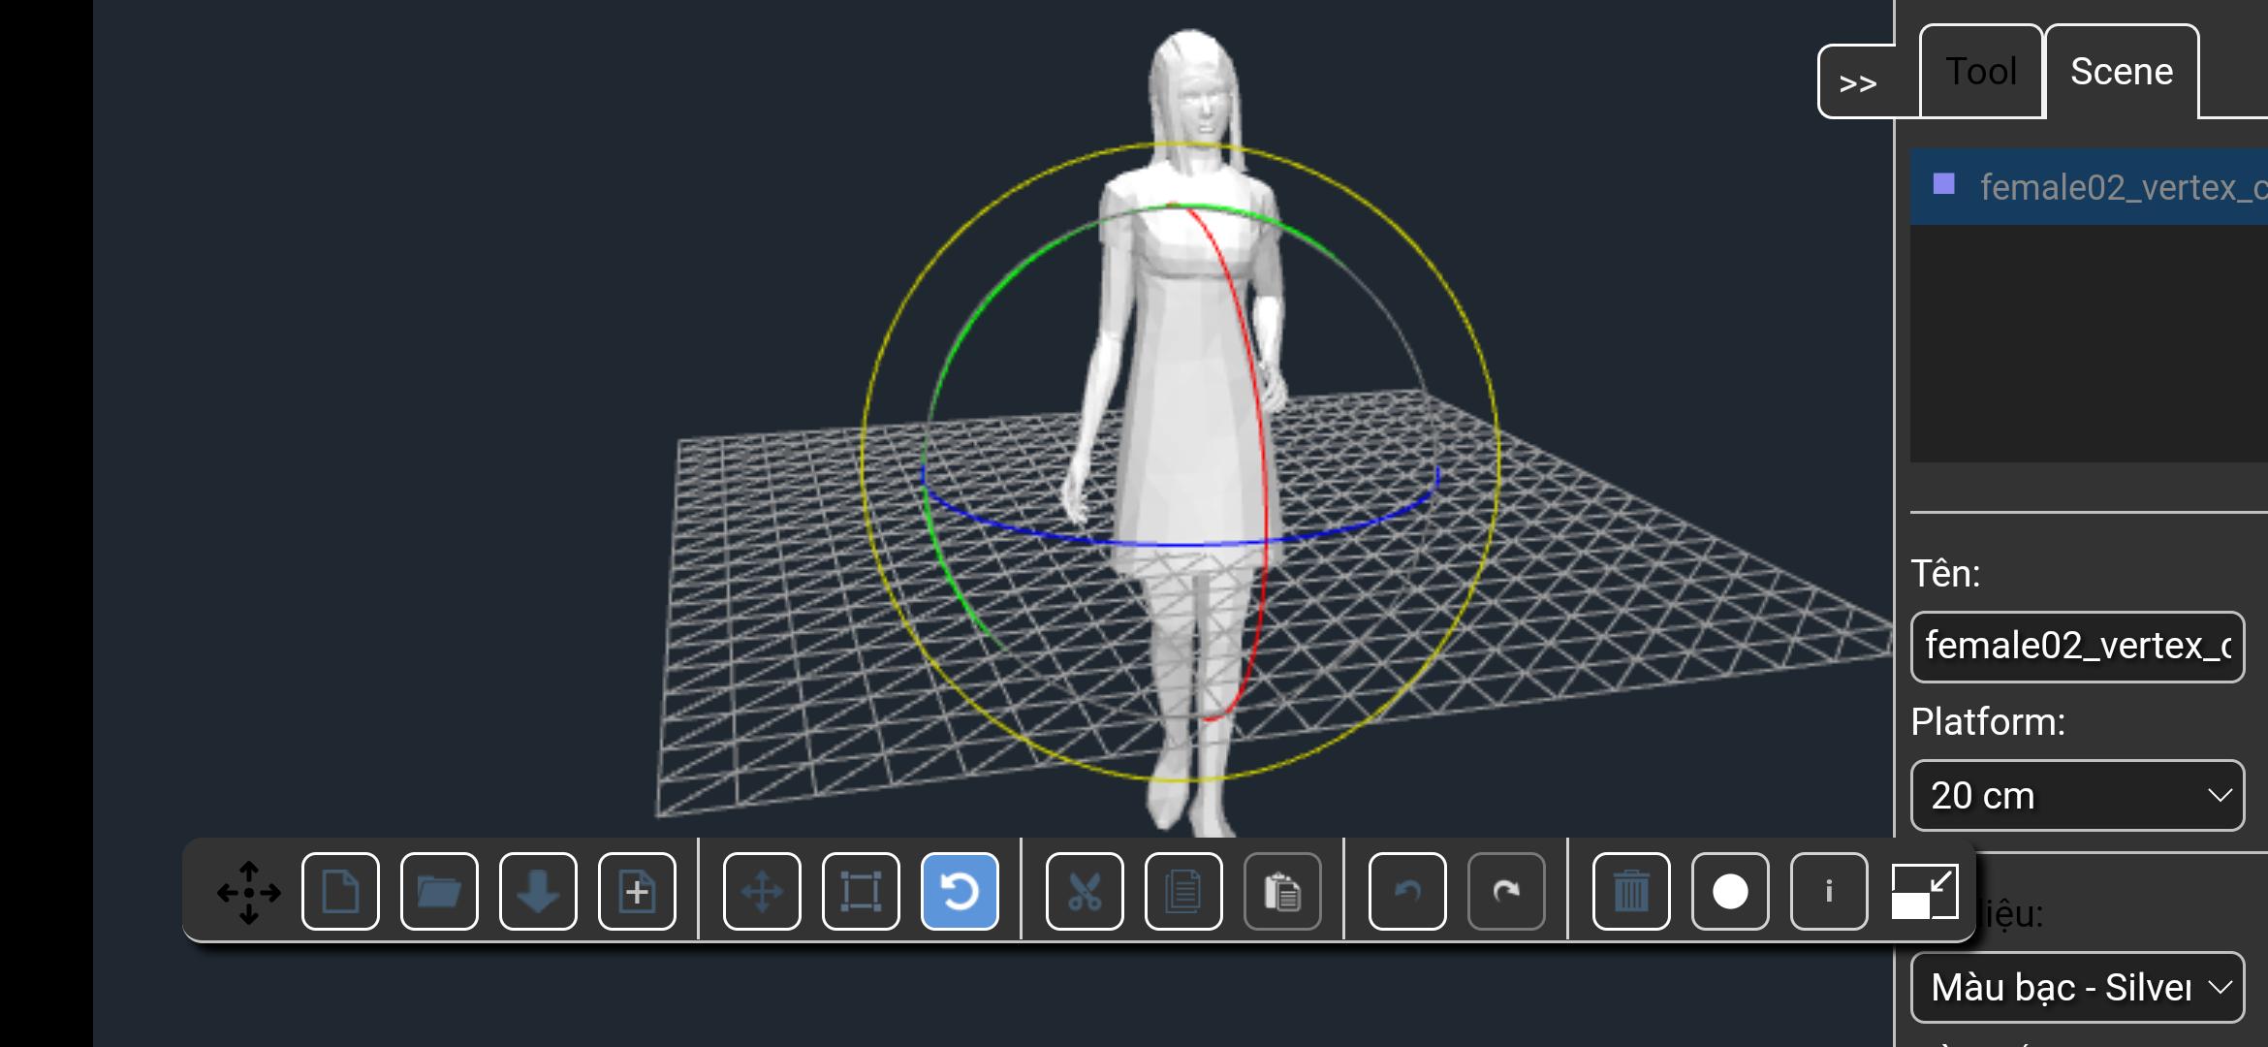The width and height of the screenshot is (2268, 1047).
Task: Switch to the Scene tab
Action: pos(2121,73)
